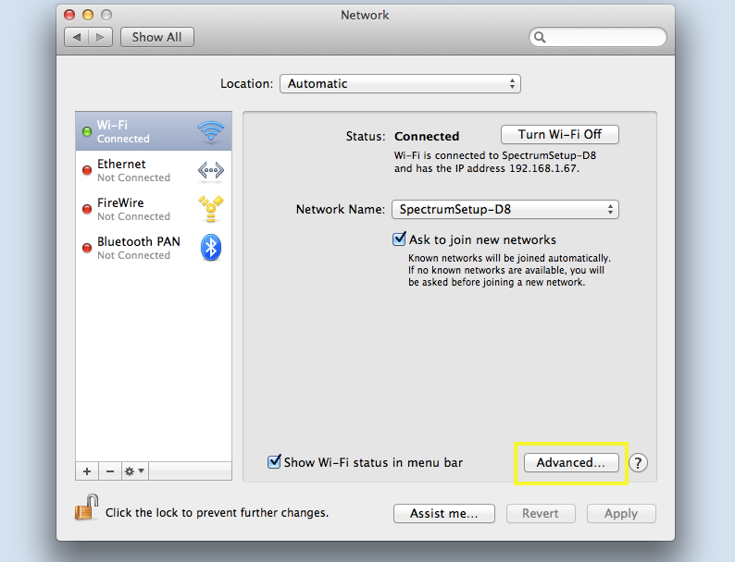Click the FireWire yellow icon
Image resolution: width=735 pixels, height=562 pixels.
[211, 209]
